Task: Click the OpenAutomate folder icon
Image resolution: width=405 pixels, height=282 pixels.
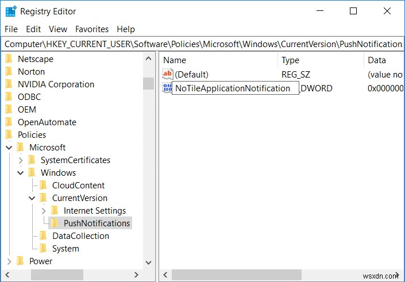Action: (9, 122)
